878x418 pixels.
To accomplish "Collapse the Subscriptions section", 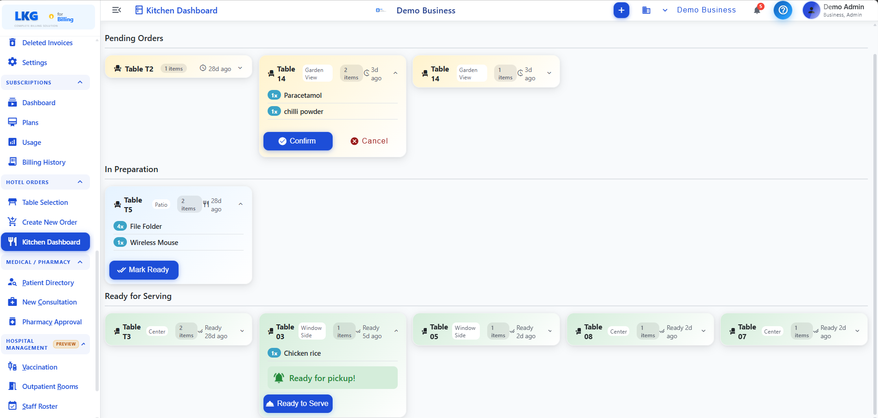I will tap(80, 83).
